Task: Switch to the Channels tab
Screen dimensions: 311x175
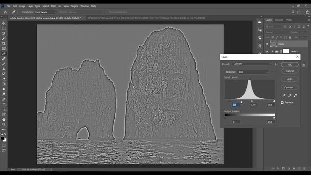Action: [x=279, y=20]
